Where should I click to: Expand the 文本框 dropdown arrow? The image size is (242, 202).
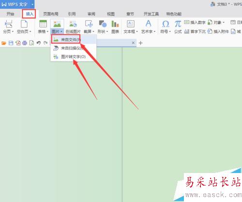[x=137, y=31]
